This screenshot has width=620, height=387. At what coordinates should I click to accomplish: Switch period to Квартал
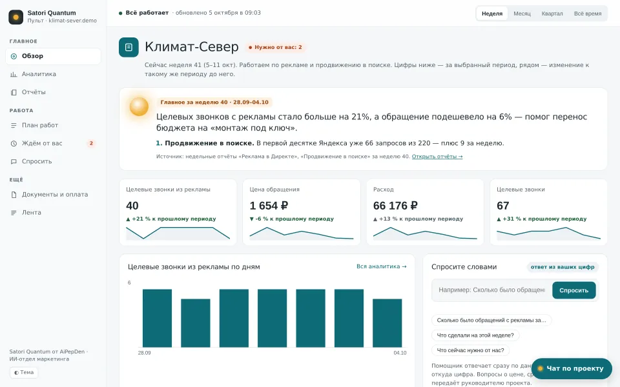(x=552, y=14)
